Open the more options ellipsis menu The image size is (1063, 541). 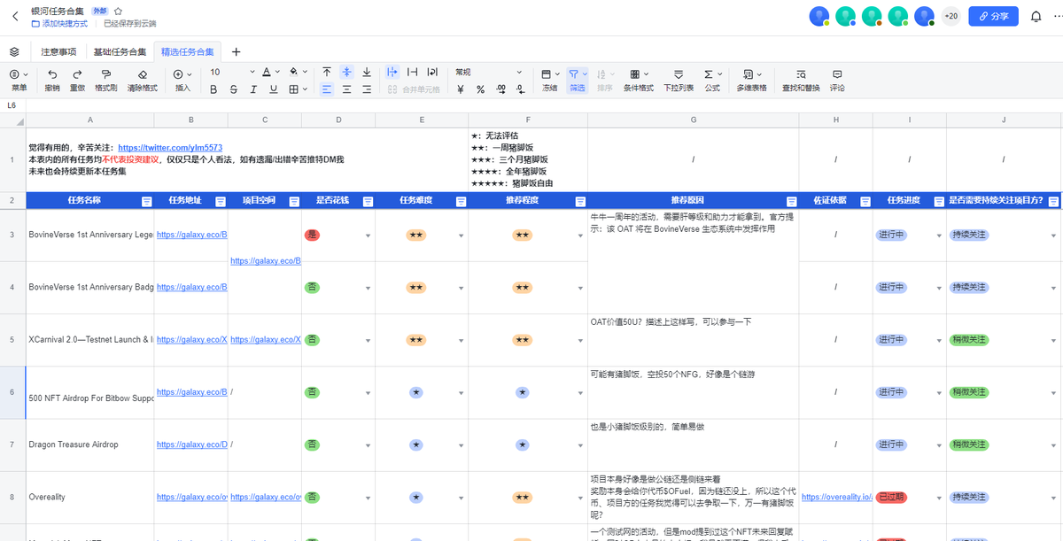pyautogui.click(x=1058, y=16)
